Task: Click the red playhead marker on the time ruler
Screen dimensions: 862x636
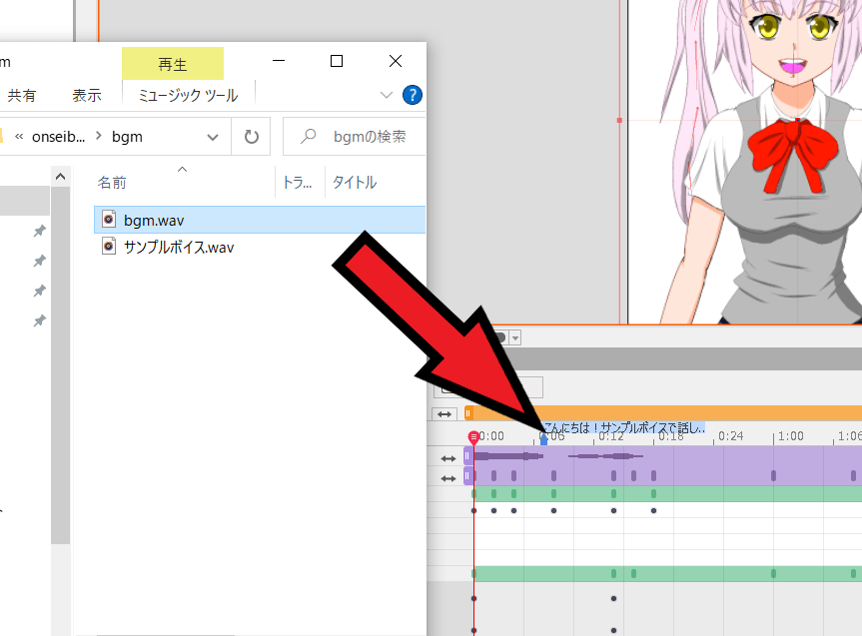Action: tap(473, 435)
